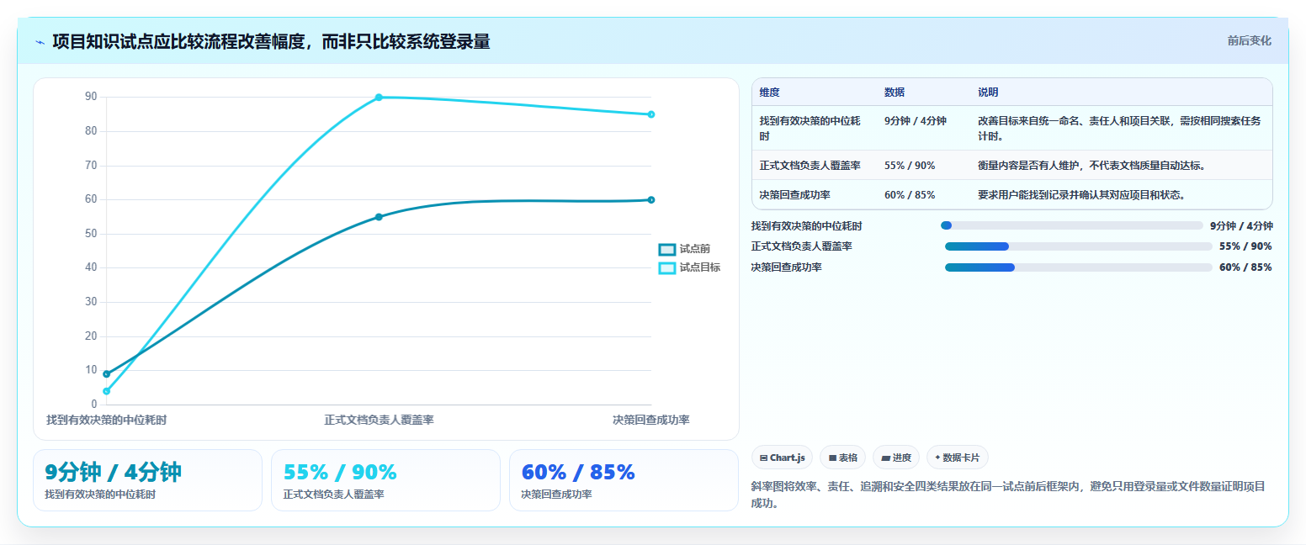
Task: Click the 决策回查成功率 progress bar
Action: point(1079,267)
